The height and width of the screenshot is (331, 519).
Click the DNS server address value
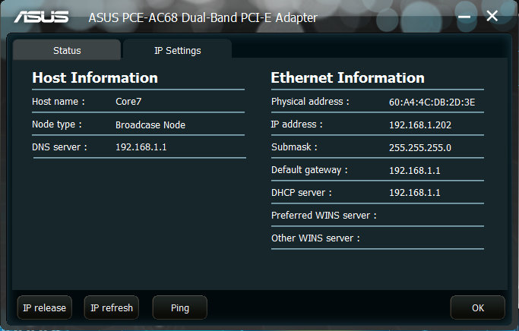pos(141,147)
